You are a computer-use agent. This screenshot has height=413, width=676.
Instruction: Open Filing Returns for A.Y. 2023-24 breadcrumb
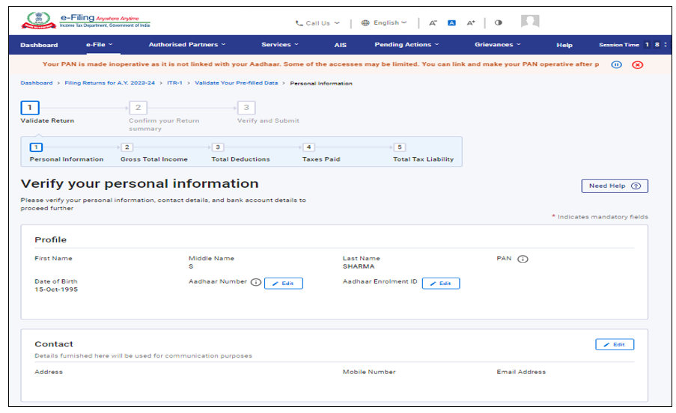tap(109, 83)
